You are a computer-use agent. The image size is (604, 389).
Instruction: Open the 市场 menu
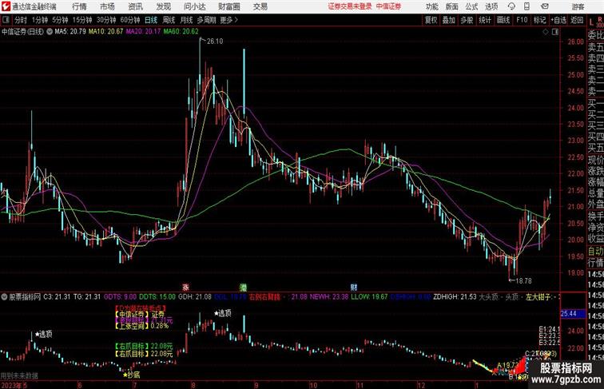(107, 6)
